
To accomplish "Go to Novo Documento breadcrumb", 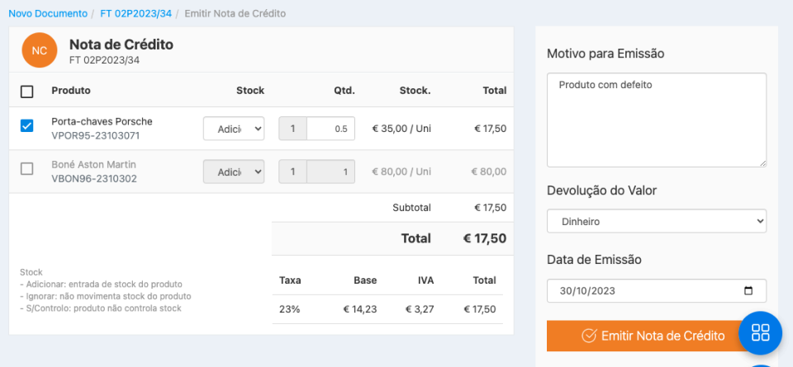I will [48, 14].
